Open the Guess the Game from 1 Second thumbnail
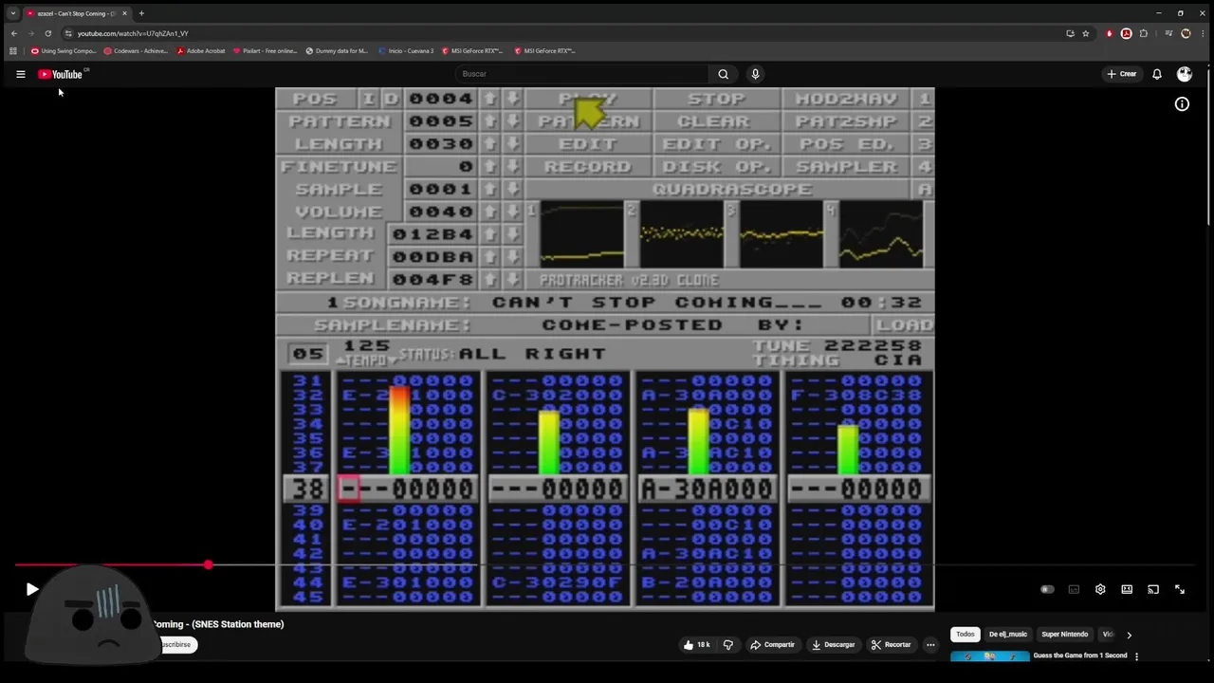The image size is (1214, 683). point(989,655)
